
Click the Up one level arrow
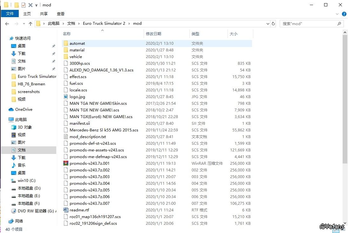31,23
